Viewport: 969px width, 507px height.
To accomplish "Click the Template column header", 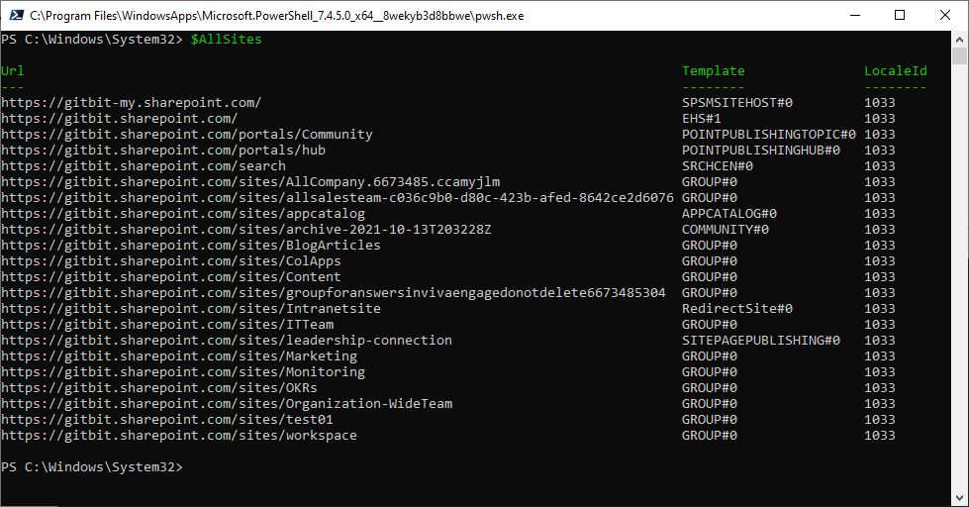I will (714, 70).
